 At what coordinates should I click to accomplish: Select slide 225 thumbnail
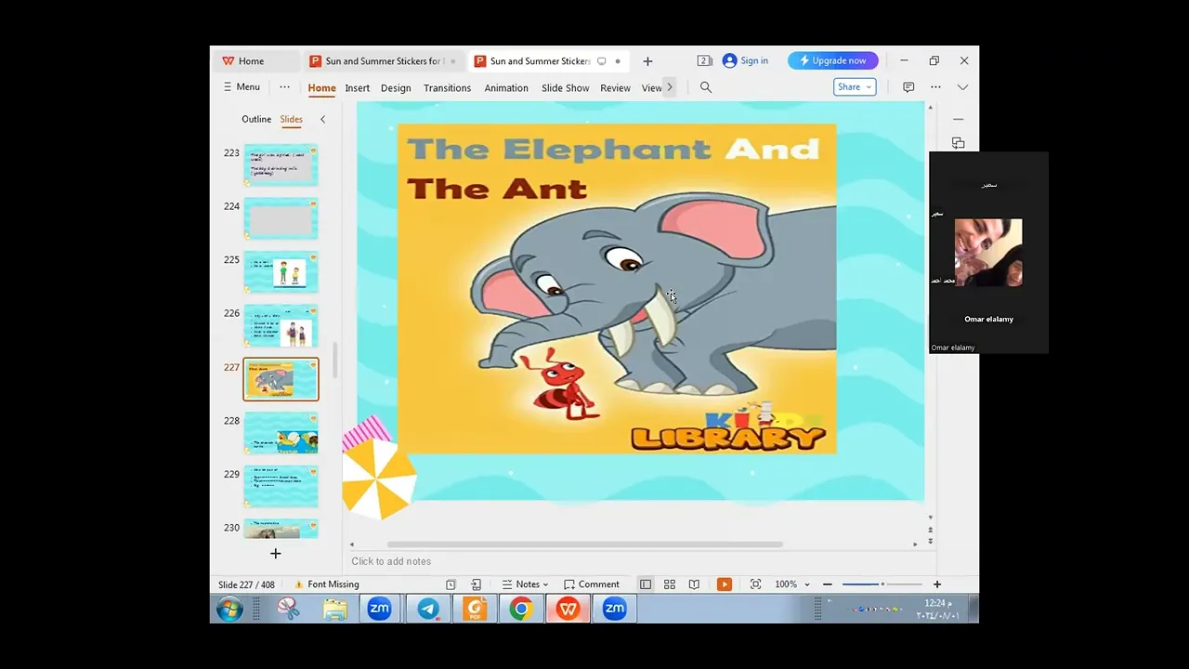(x=281, y=272)
